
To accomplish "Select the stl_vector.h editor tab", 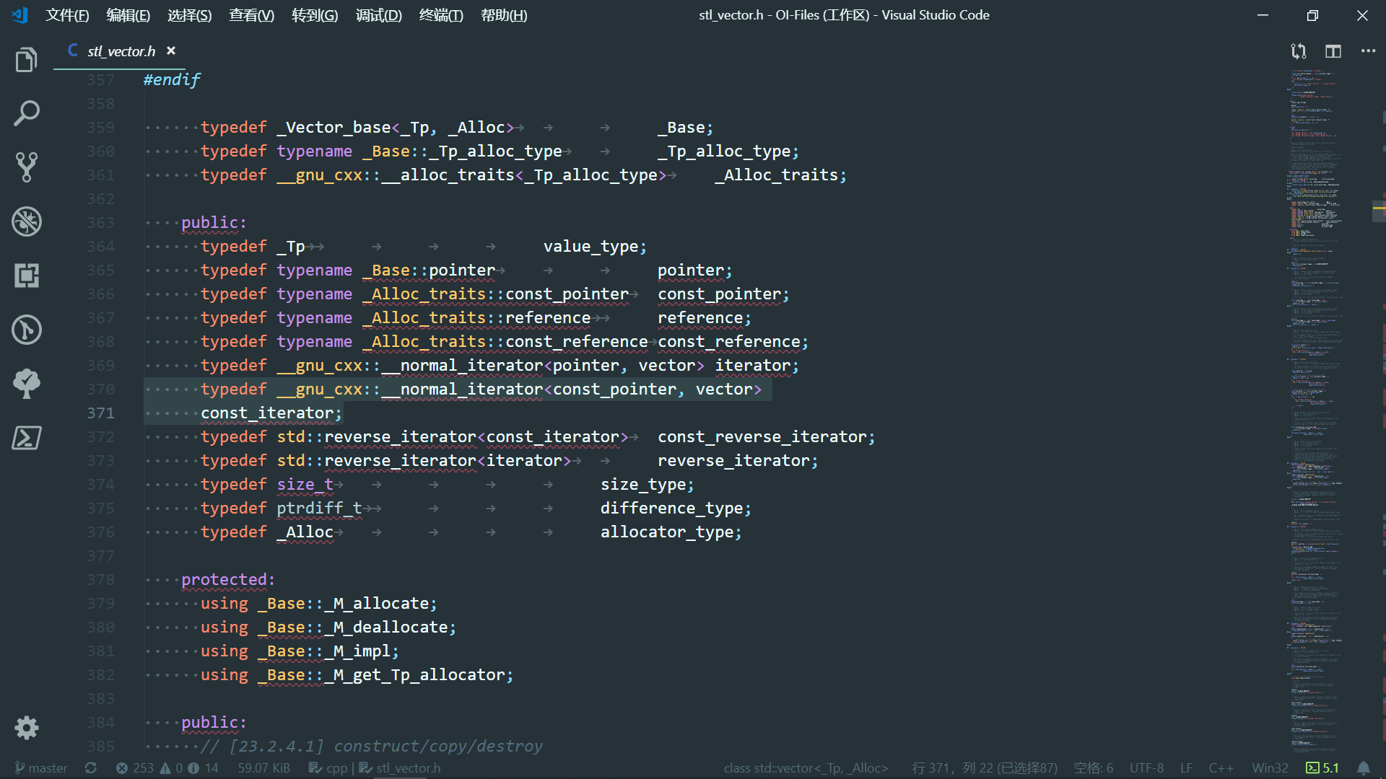I will (121, 50).
